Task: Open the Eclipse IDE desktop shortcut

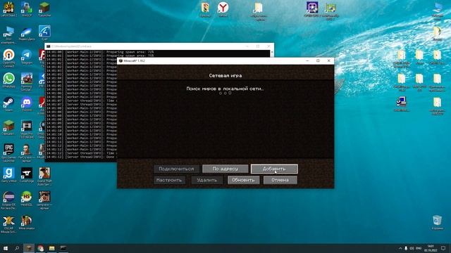Action: [8, 200]
